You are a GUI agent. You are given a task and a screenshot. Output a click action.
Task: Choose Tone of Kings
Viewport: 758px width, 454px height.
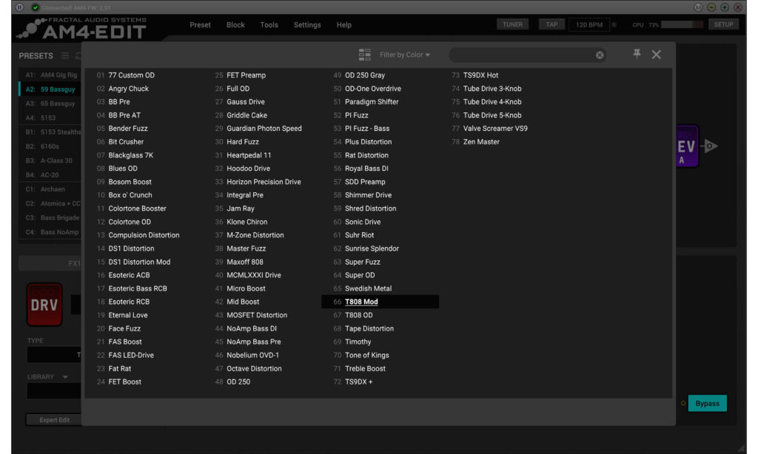click(x=367, y=355)
